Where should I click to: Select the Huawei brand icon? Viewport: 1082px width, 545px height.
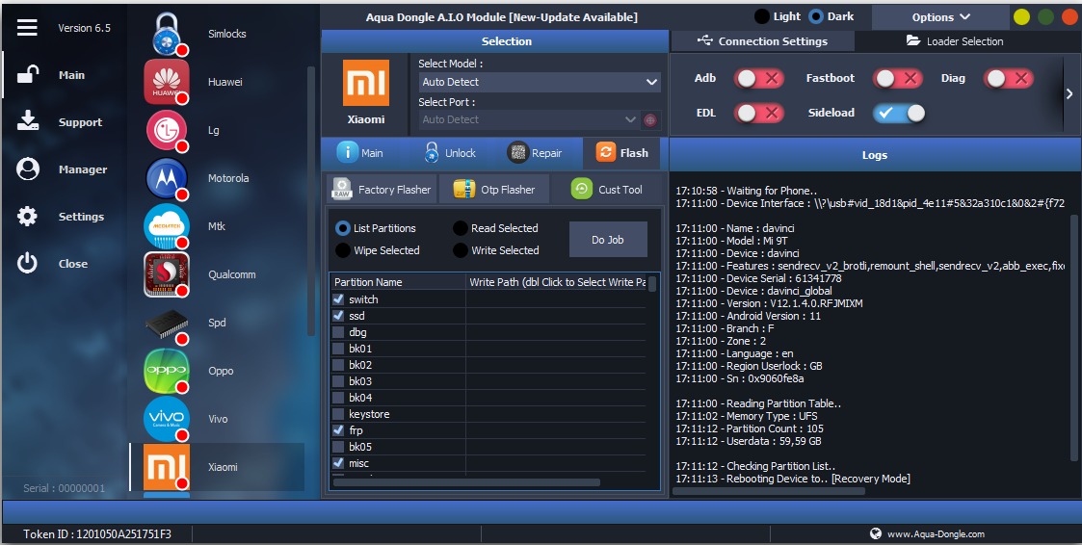pyautogui.click(x=167, y=82)
